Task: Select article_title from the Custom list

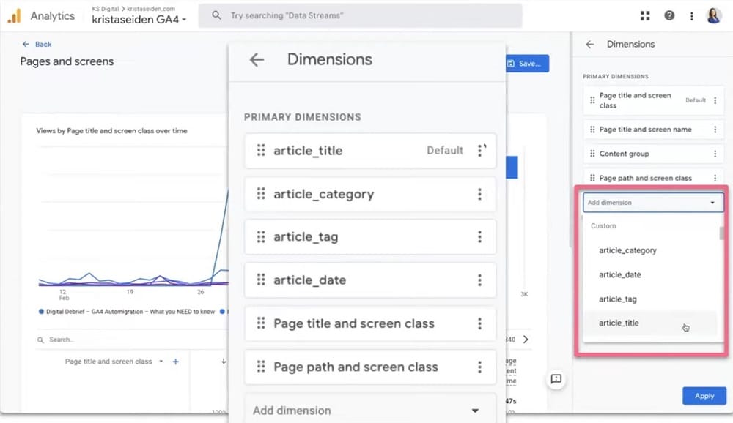Action: click(x=619, y=323)
